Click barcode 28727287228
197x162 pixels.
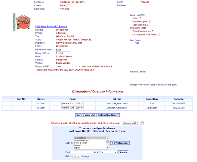click(179, 108)
